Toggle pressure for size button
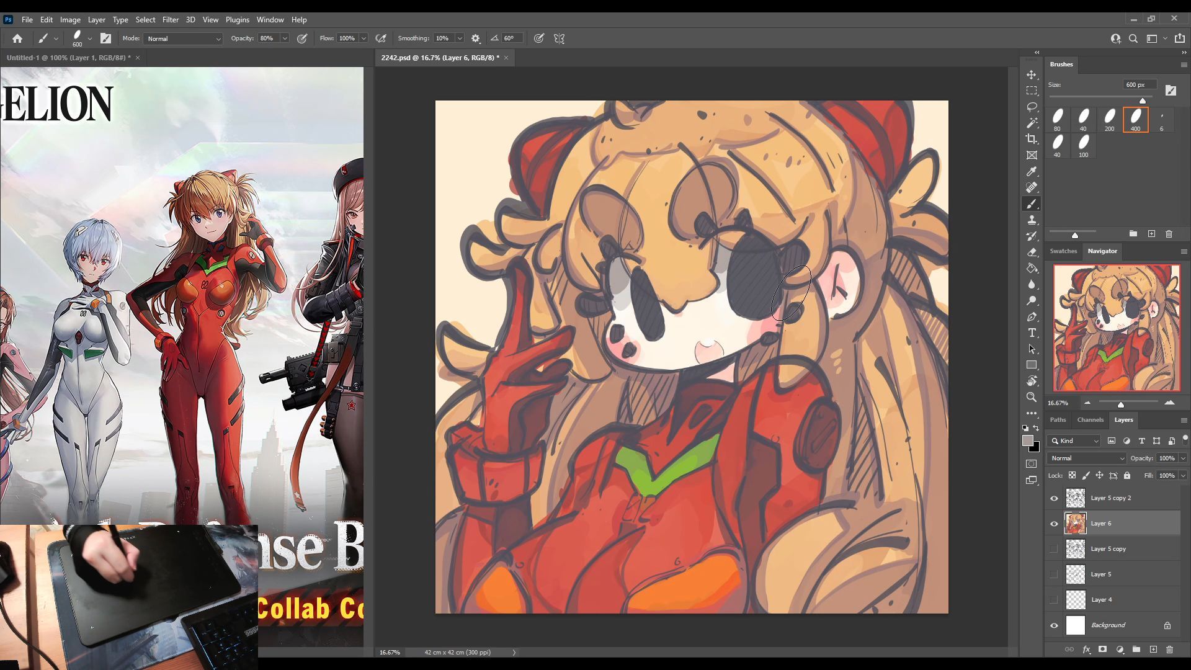Screen dimensions: 1191x670 (x=539, y=38)
